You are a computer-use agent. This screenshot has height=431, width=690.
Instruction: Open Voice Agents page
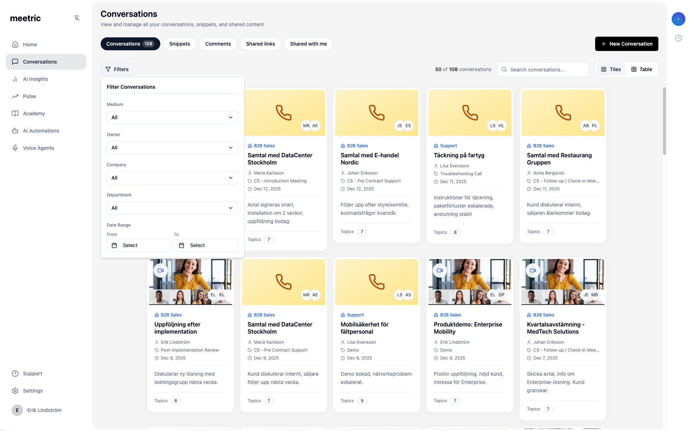(38, 148)
